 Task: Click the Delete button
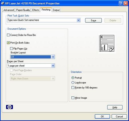pos(113,20)
